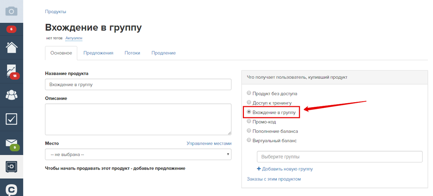Open the users group sidebar icon
Screen dimensions: 433x196
(12, 95)
